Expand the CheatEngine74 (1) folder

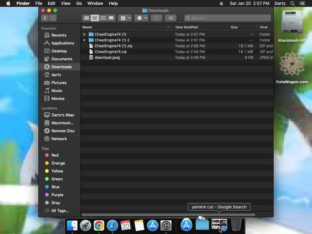(x=84, y=34)
